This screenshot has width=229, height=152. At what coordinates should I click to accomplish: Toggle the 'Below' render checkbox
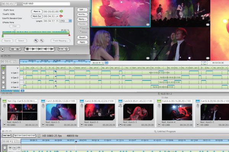[x=80, y=32]
